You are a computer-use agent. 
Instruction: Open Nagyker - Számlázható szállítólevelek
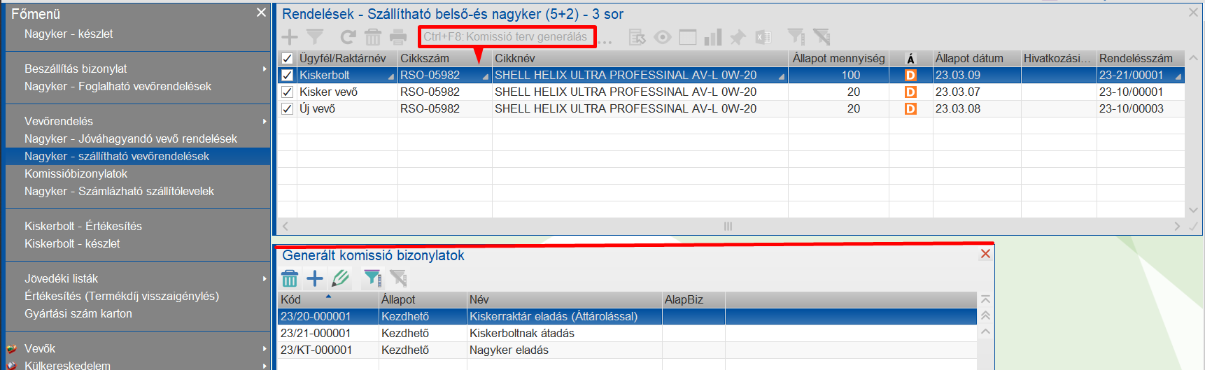[x=119, y=191]
